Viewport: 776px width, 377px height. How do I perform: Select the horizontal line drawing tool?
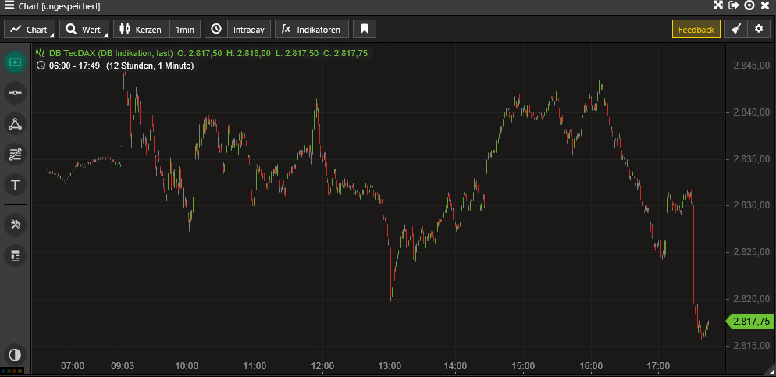pos(15,93)
